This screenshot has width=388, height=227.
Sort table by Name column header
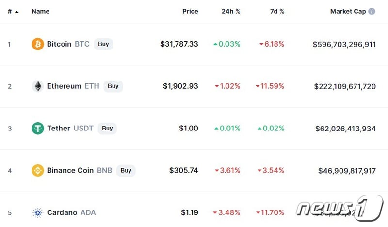pos(40,11)
